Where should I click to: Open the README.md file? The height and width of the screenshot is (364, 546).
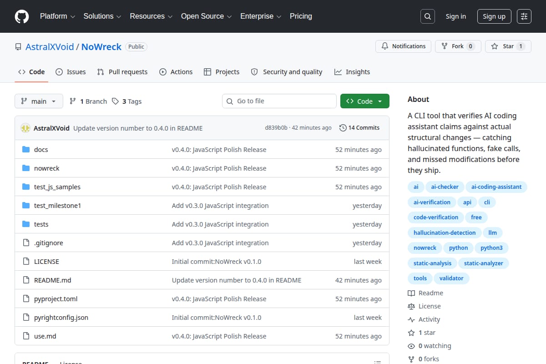[x=53, y=280]
